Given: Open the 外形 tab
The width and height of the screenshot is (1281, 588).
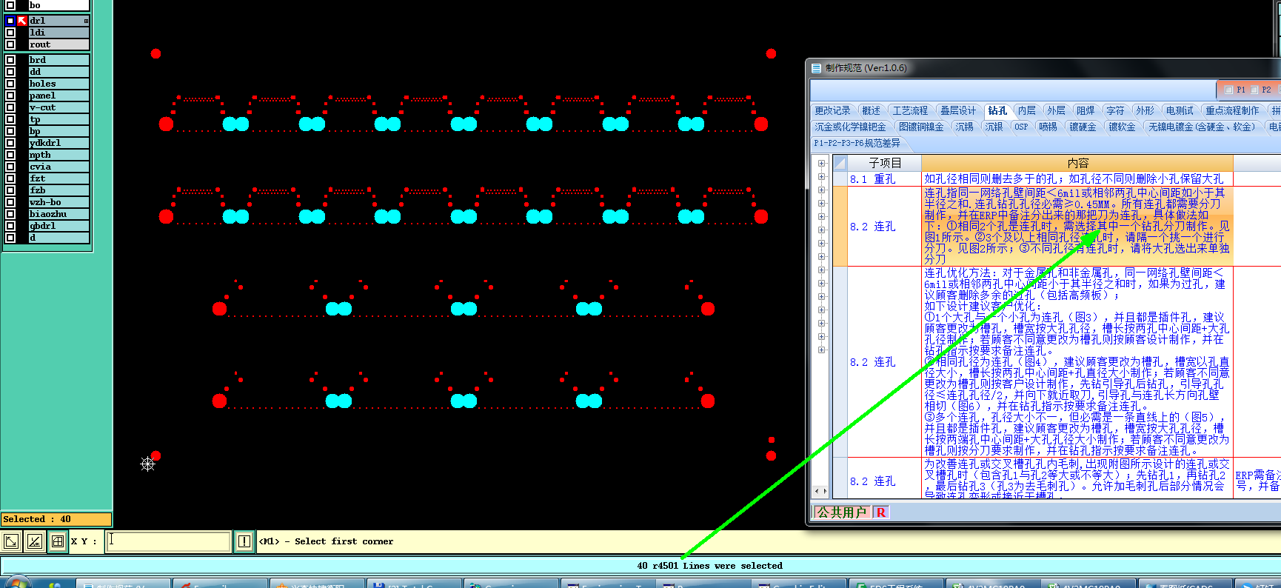Looking at the screenshot, I should tap(1145, 110).
